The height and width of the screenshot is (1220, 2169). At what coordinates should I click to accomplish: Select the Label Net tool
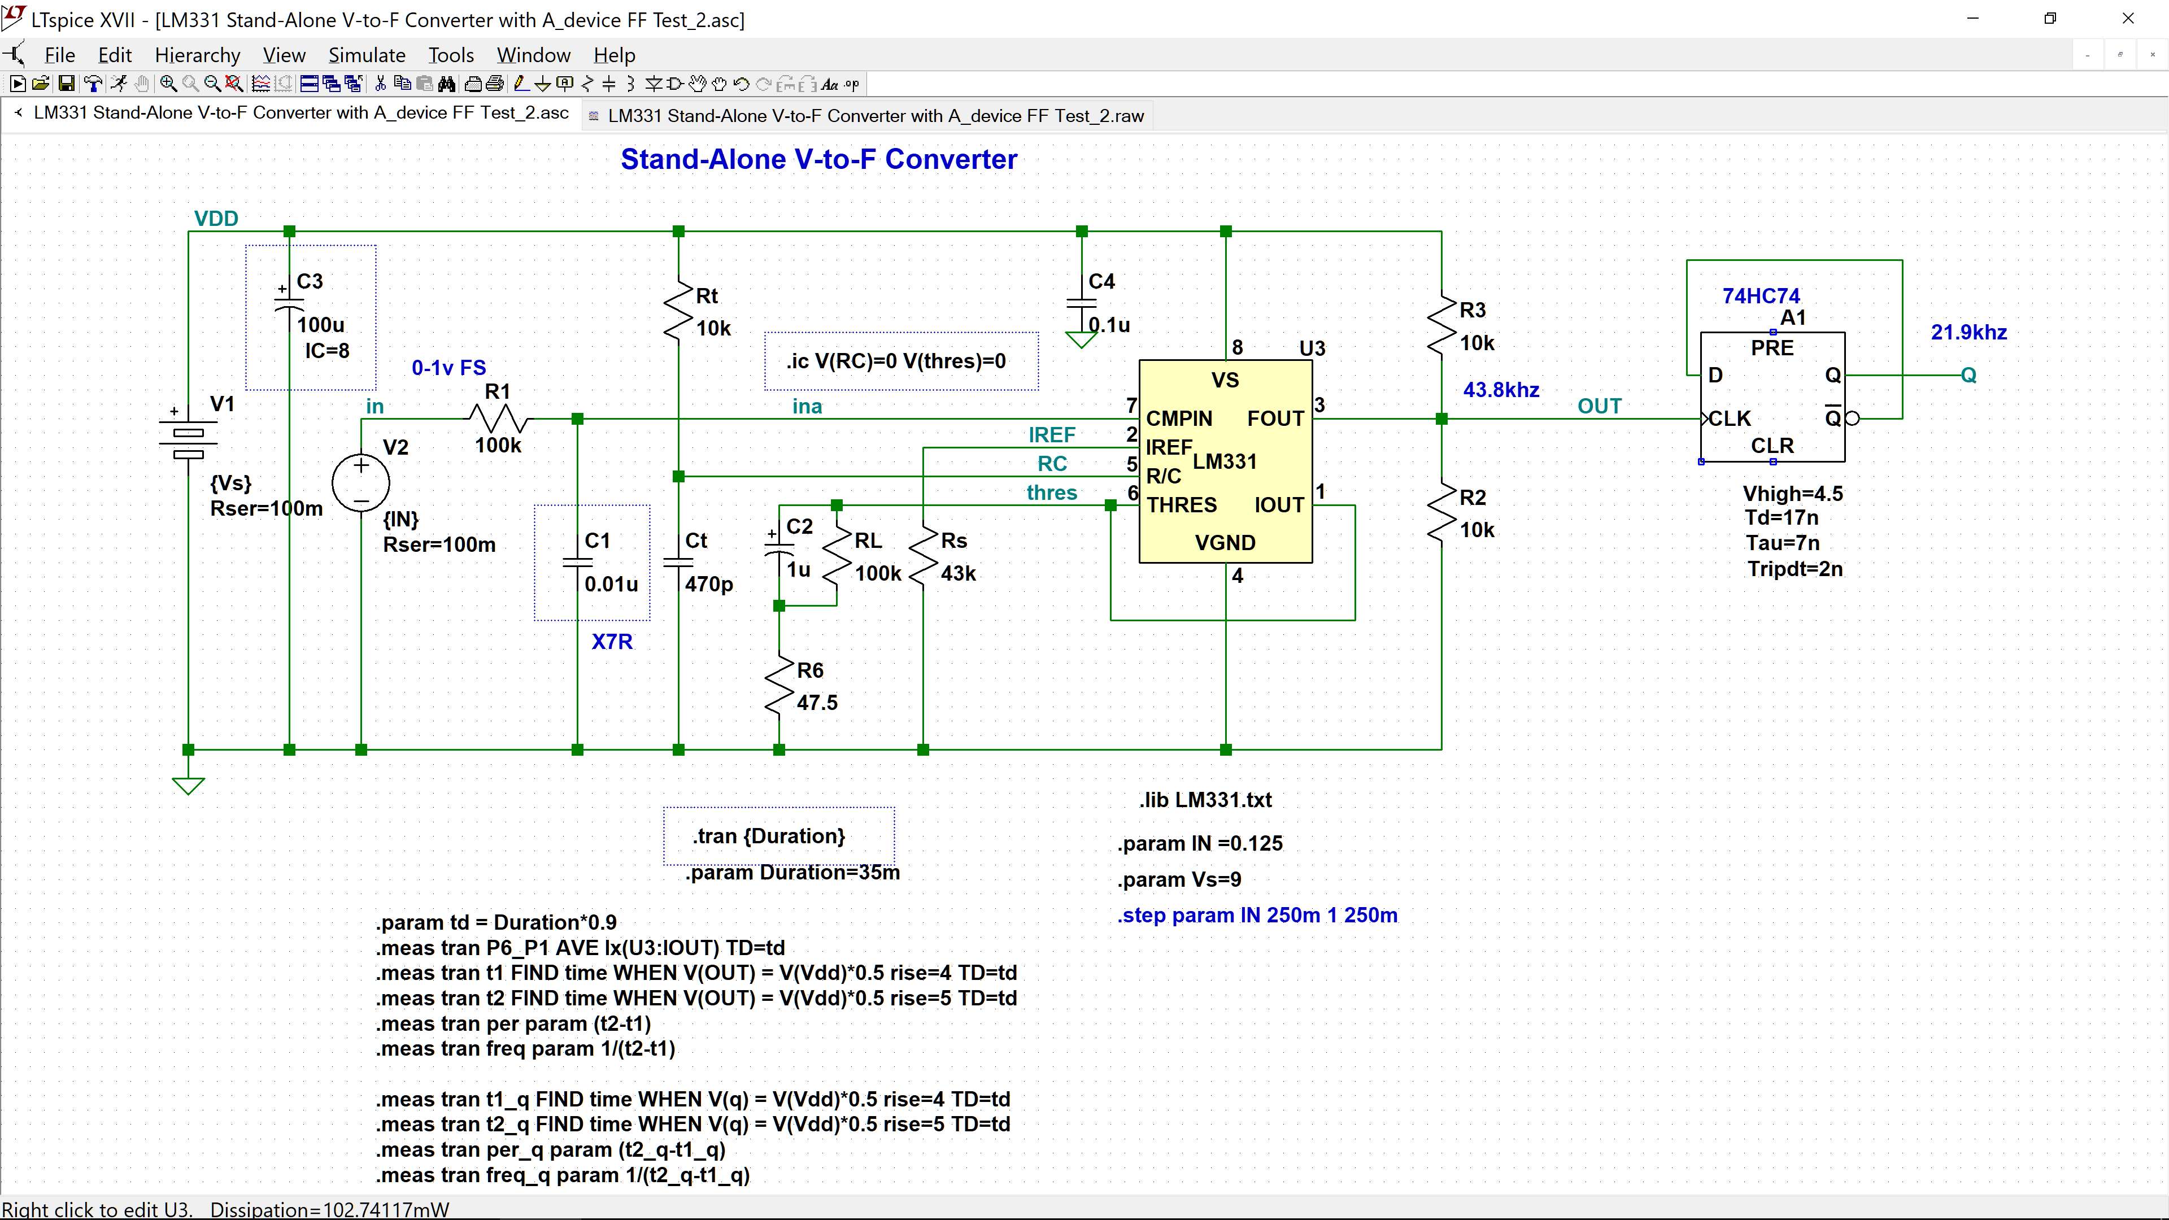point(565,84)
